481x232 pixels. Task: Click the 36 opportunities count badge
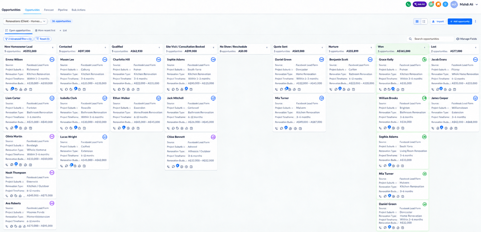coord(61,21)
